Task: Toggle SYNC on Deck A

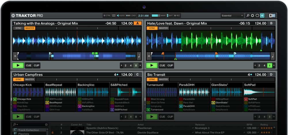Action: coord(18,28)
